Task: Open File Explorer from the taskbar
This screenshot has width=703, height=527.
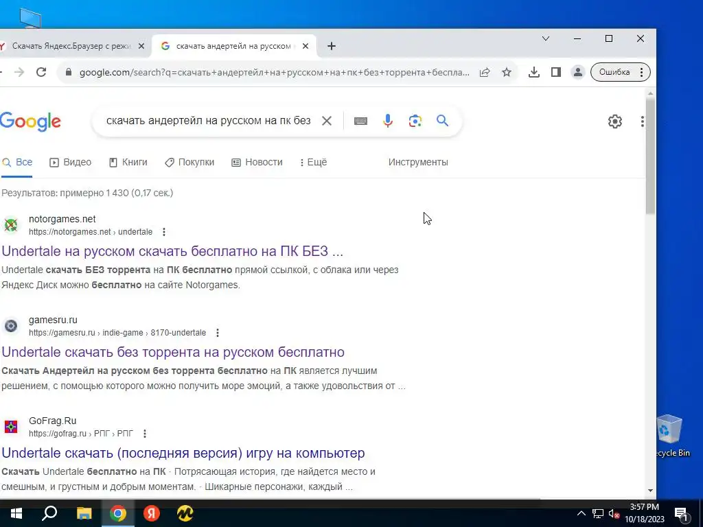Action: 84,513
